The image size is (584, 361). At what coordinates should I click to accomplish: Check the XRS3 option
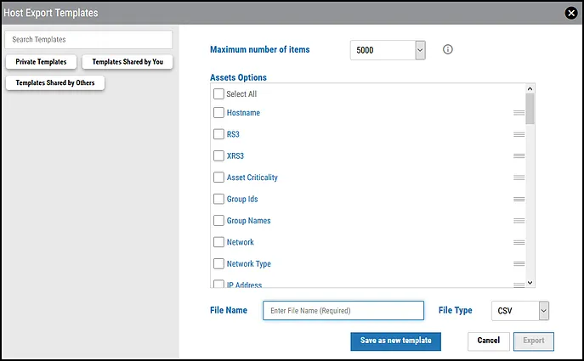218,155
